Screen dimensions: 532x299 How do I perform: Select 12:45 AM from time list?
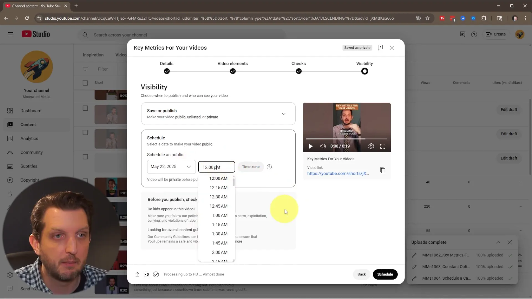click(x=218, y=206)
